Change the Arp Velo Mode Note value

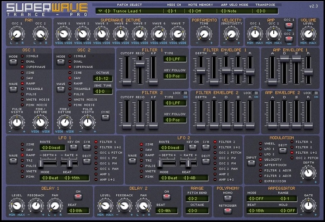(x=229, y=11)
